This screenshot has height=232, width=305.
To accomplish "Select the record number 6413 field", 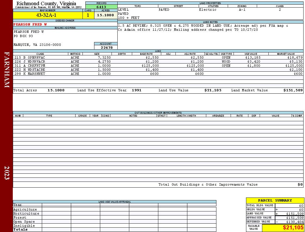I will click(x=101, y=7).
